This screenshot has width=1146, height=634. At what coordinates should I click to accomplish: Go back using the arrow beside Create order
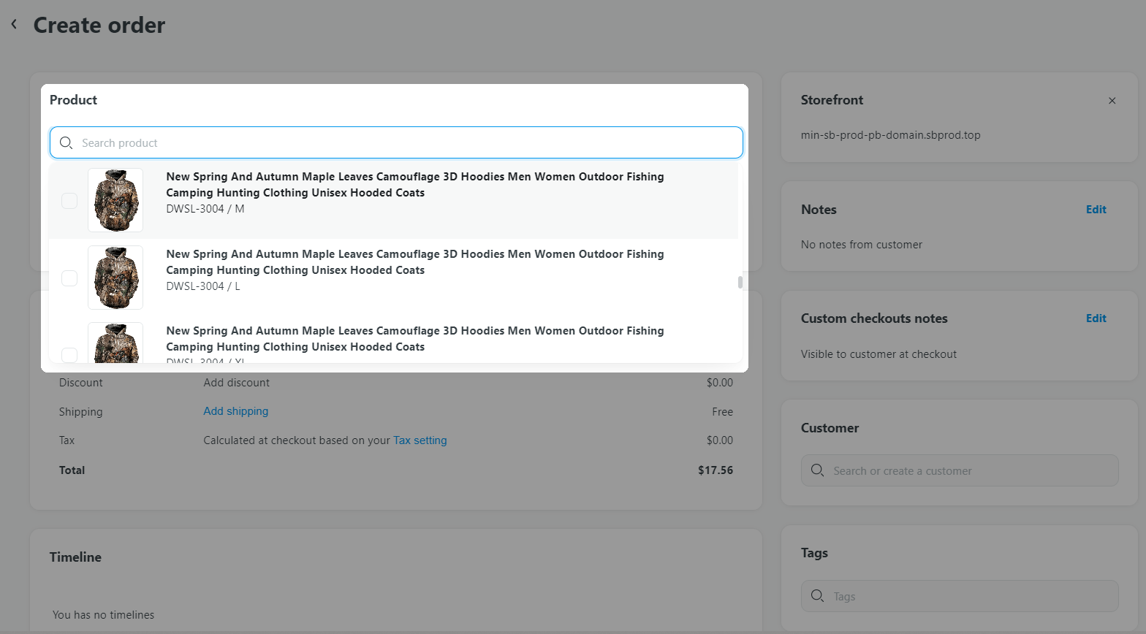coord(14,24)
